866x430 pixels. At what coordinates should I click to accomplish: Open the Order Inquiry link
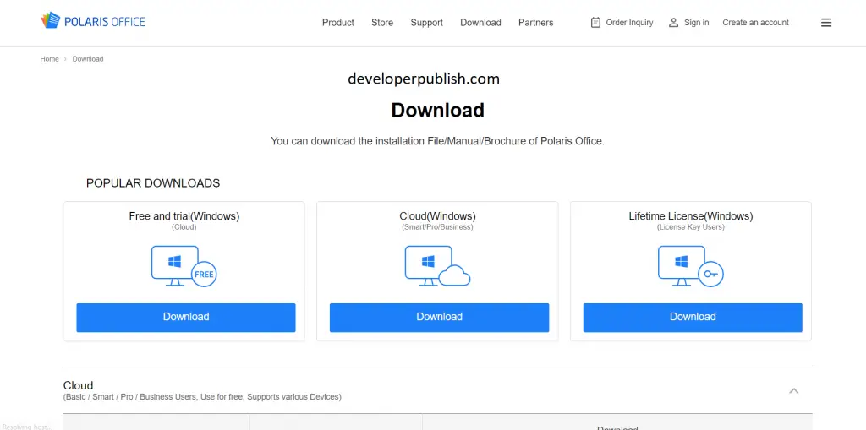pyautogui.click(x=629, y=23)
